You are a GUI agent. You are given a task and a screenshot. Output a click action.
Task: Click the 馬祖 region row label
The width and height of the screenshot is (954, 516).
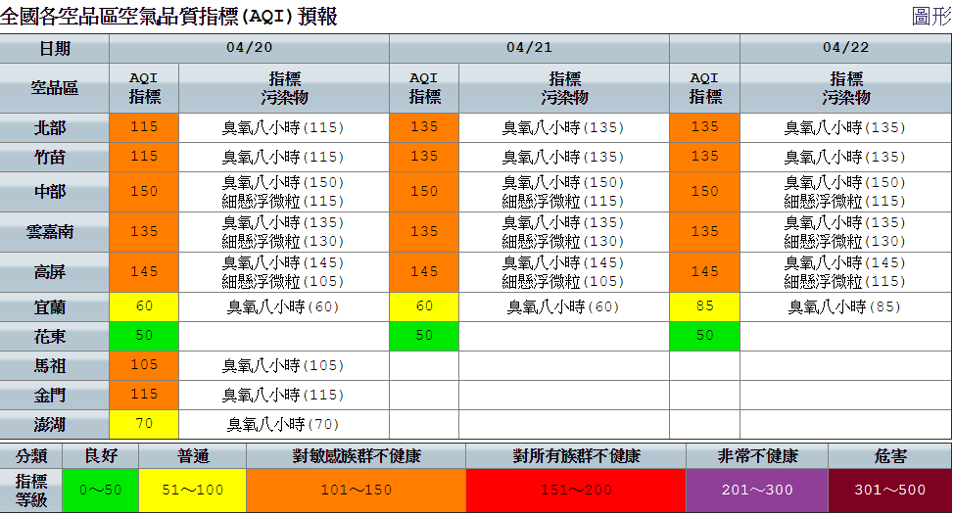tap(54, 365)
